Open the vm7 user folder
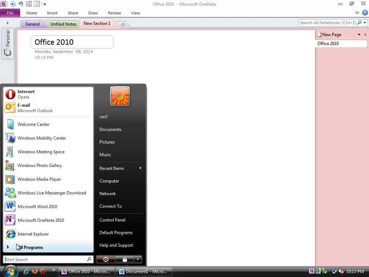Screen dimensions: 369x277 120,117
